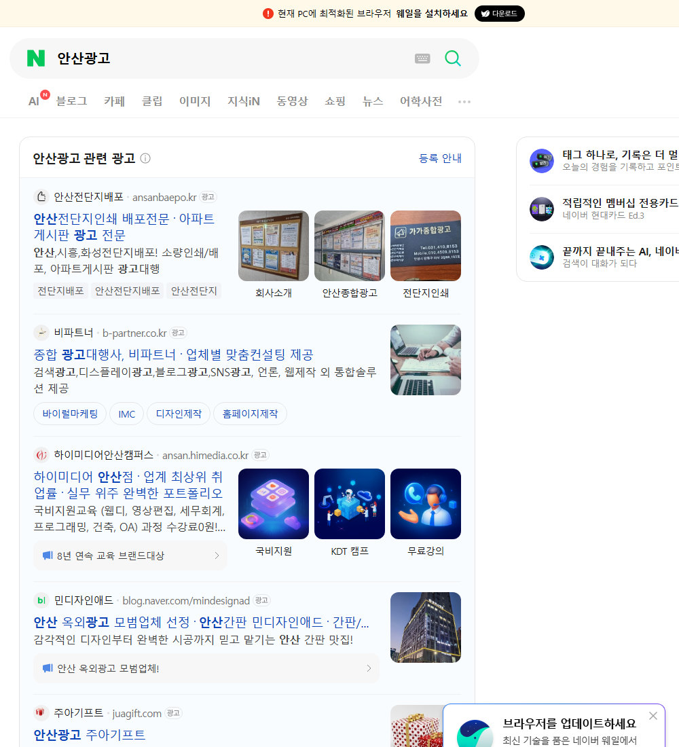679x747 pixels.
Task: Switch to the 카페 tab
Action: (114, 101)
